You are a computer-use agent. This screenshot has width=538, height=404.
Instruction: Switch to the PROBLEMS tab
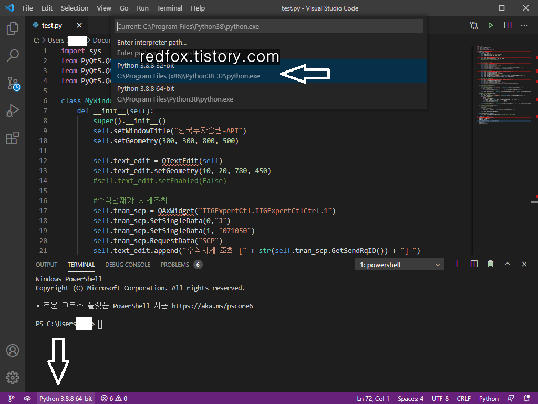click(174, 265)
